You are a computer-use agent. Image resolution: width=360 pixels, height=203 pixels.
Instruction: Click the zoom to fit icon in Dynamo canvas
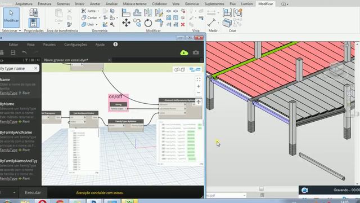(x=199, y=80)
